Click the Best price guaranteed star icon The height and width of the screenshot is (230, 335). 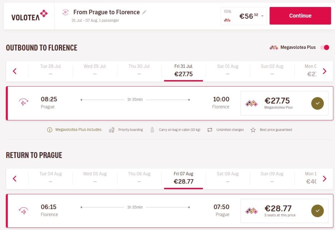tap(253, 130)
